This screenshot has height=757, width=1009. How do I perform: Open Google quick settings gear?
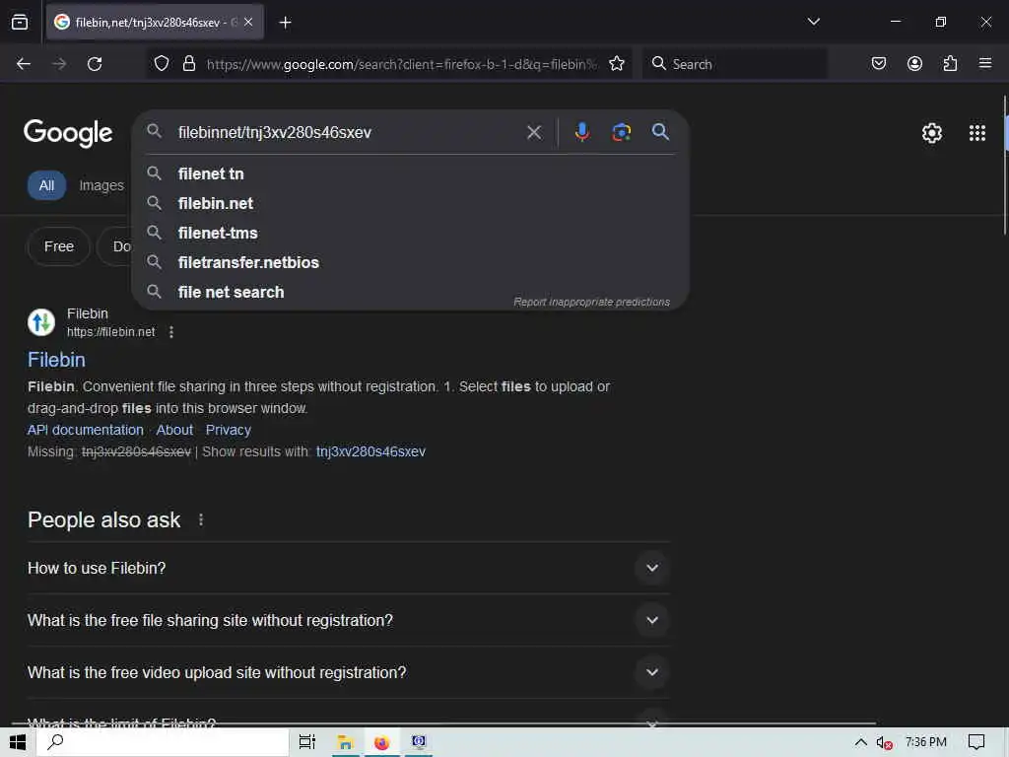tap(932, 133)
